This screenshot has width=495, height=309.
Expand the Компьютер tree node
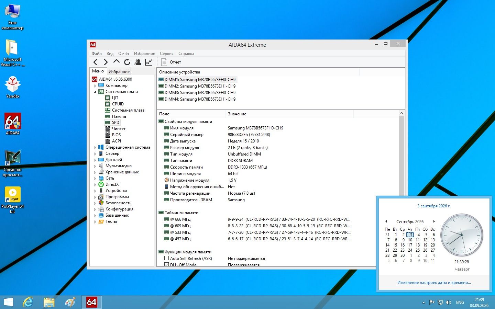(x=95, y=86)
